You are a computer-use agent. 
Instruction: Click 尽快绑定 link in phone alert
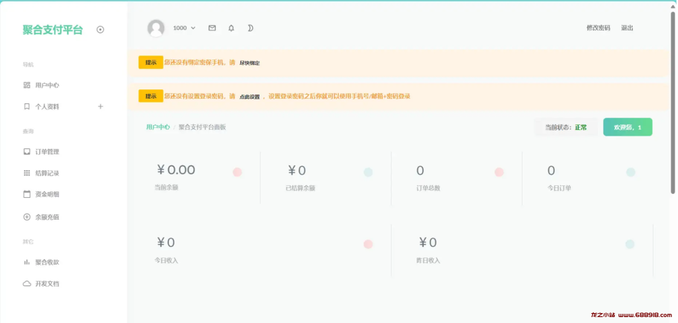pyautogui.click(x=250, y=63)
